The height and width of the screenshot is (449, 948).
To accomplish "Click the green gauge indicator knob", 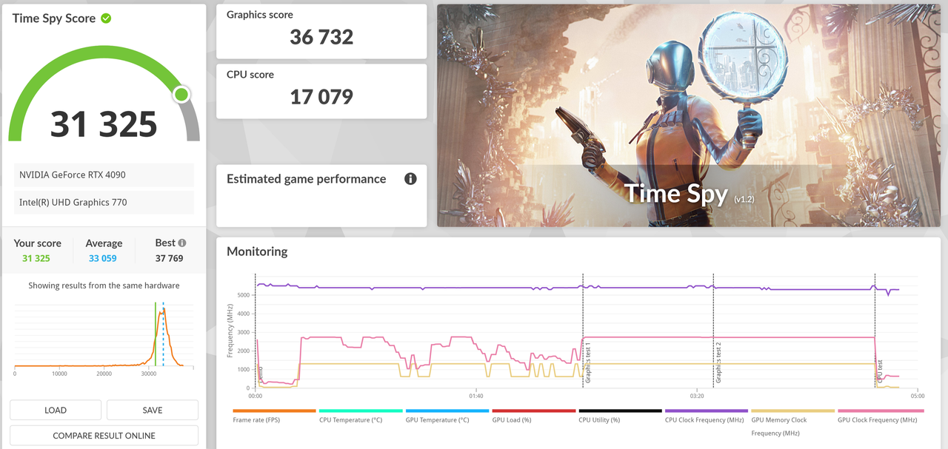I will click(x=181, y=95).
